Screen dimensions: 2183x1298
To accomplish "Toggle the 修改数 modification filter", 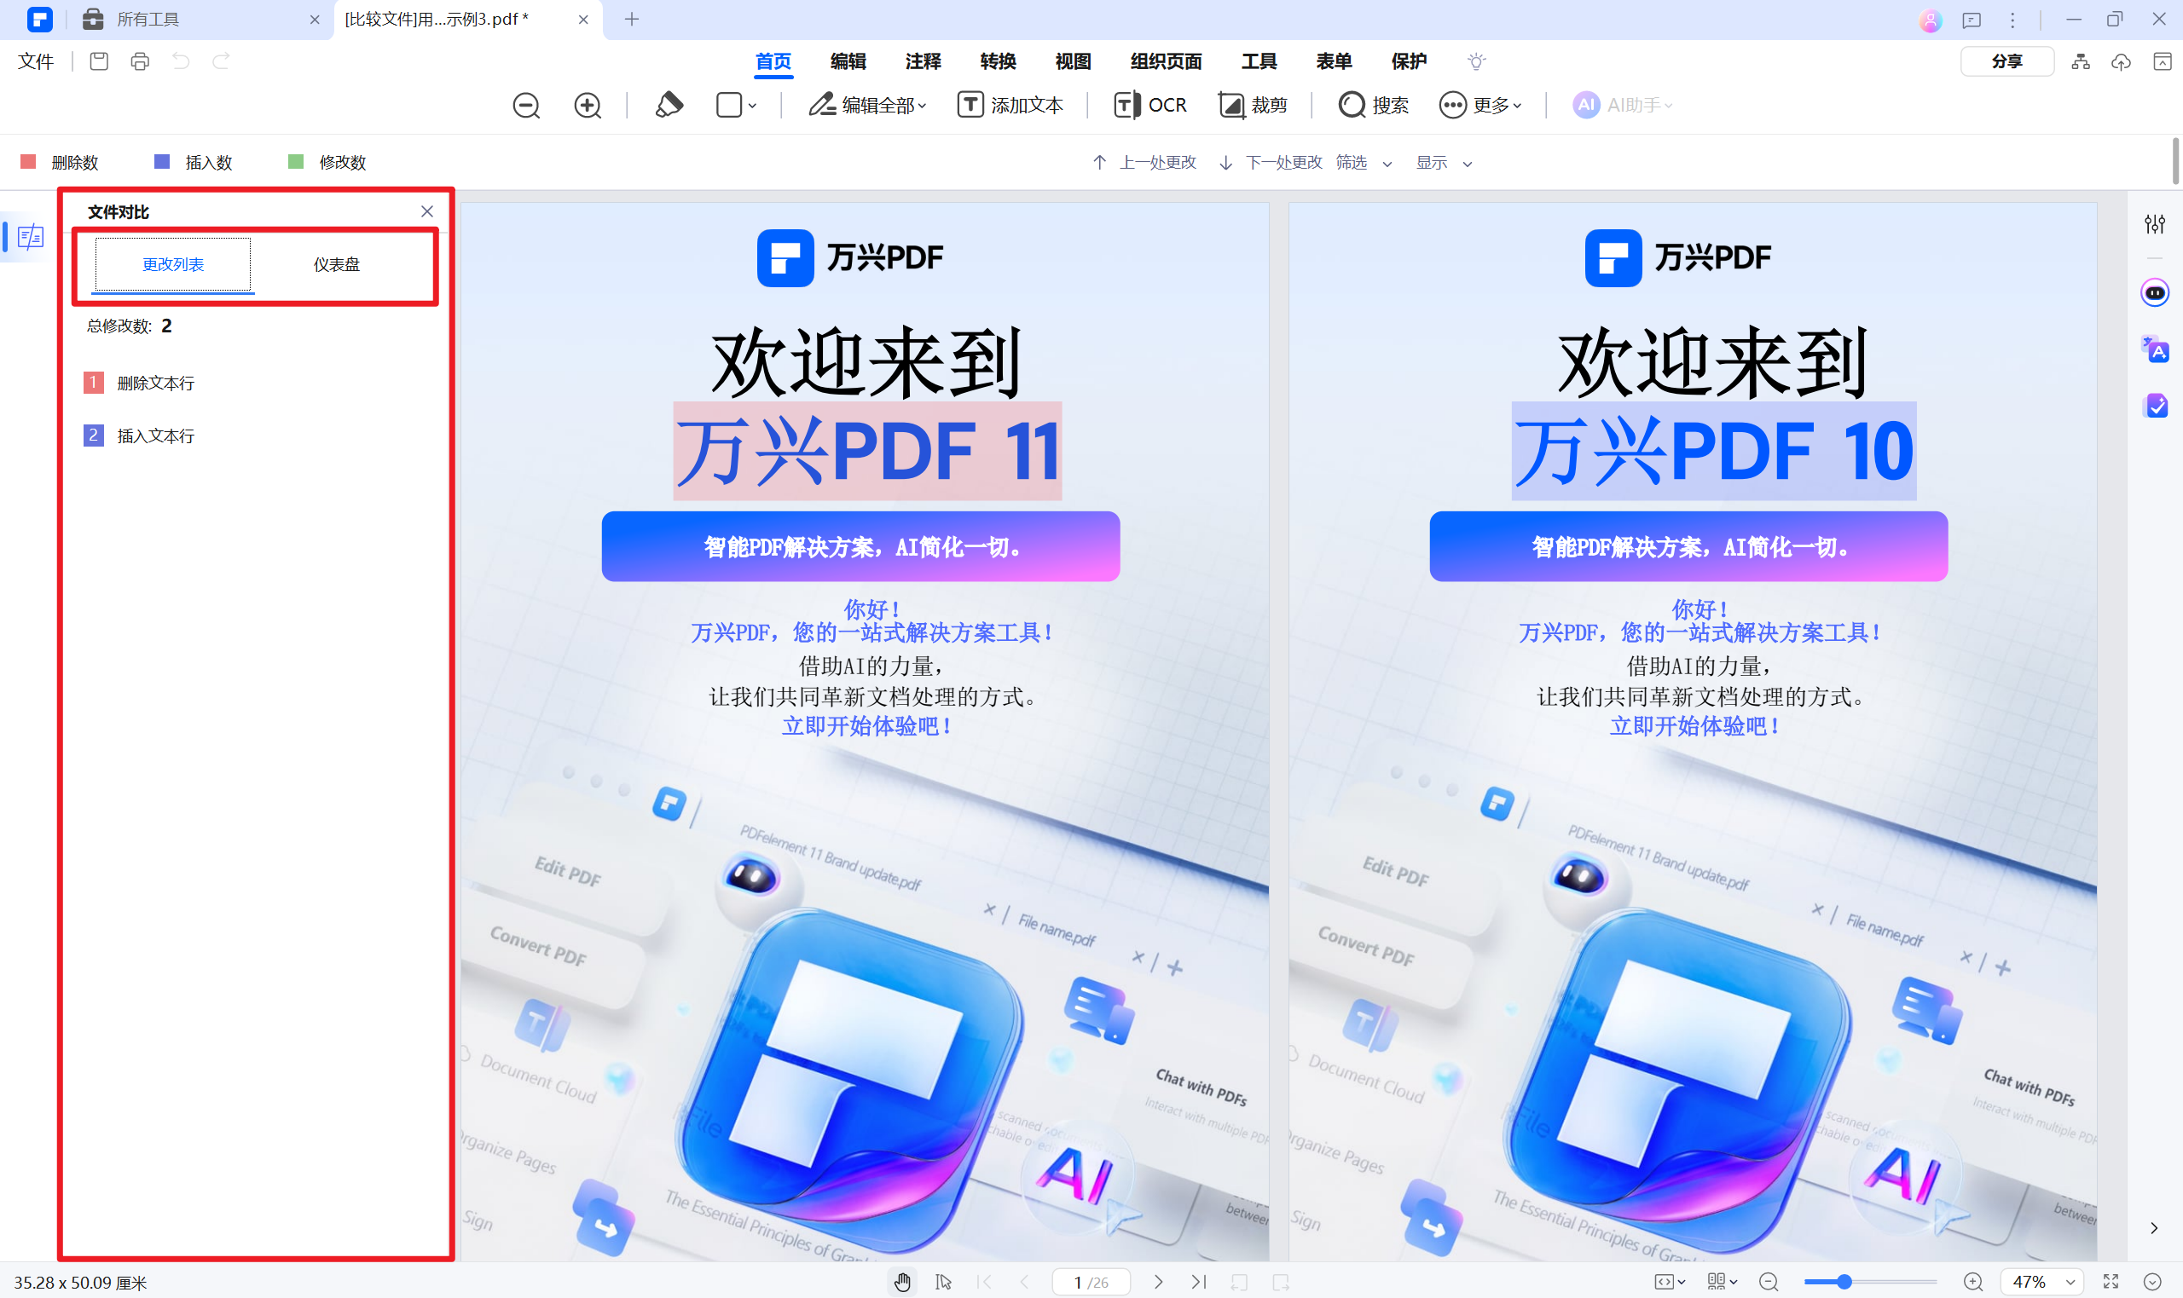I will (x=326, y=162).
